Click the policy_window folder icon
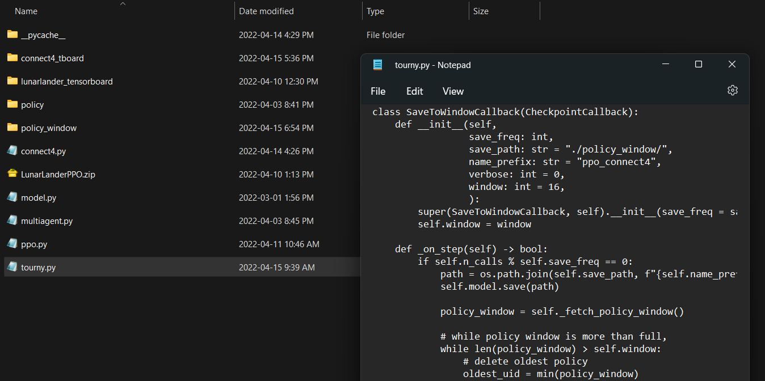 click(12, 128)
